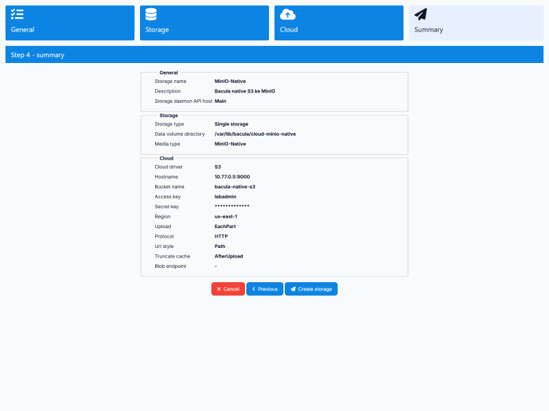Screen dimensions: 549x411
Task: Click cloud driver value 'S3'
Action: 218,167
